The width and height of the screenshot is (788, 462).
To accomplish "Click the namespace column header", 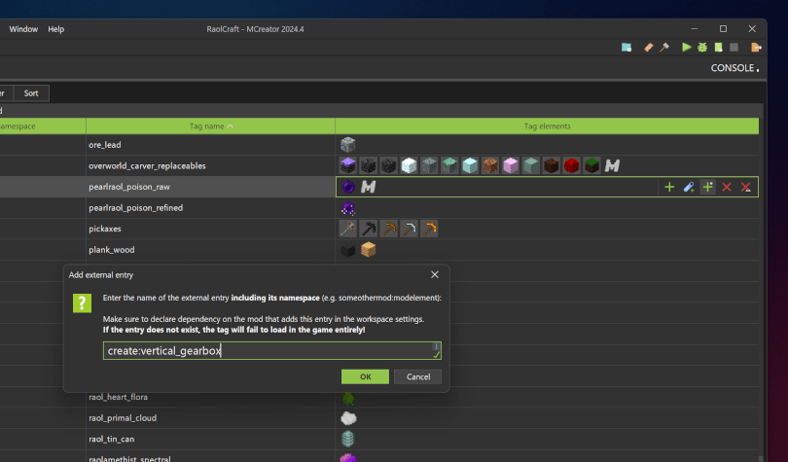I will coord(43,126).
